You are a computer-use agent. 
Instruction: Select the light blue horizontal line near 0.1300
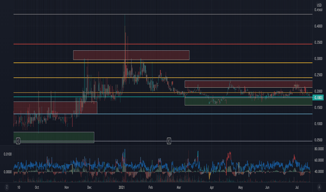[163, 114]
